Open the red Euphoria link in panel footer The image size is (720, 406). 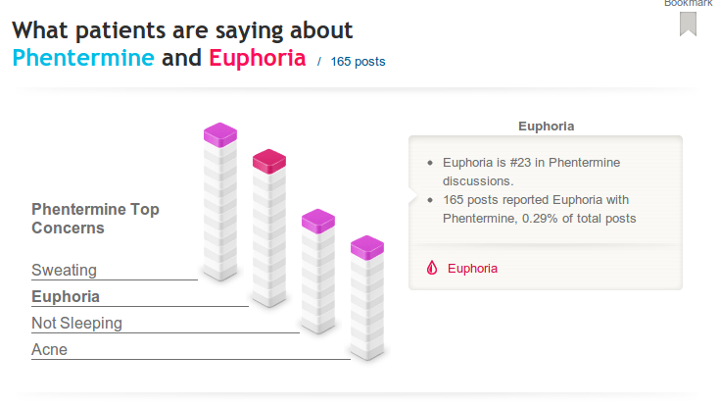click(472, 269)
